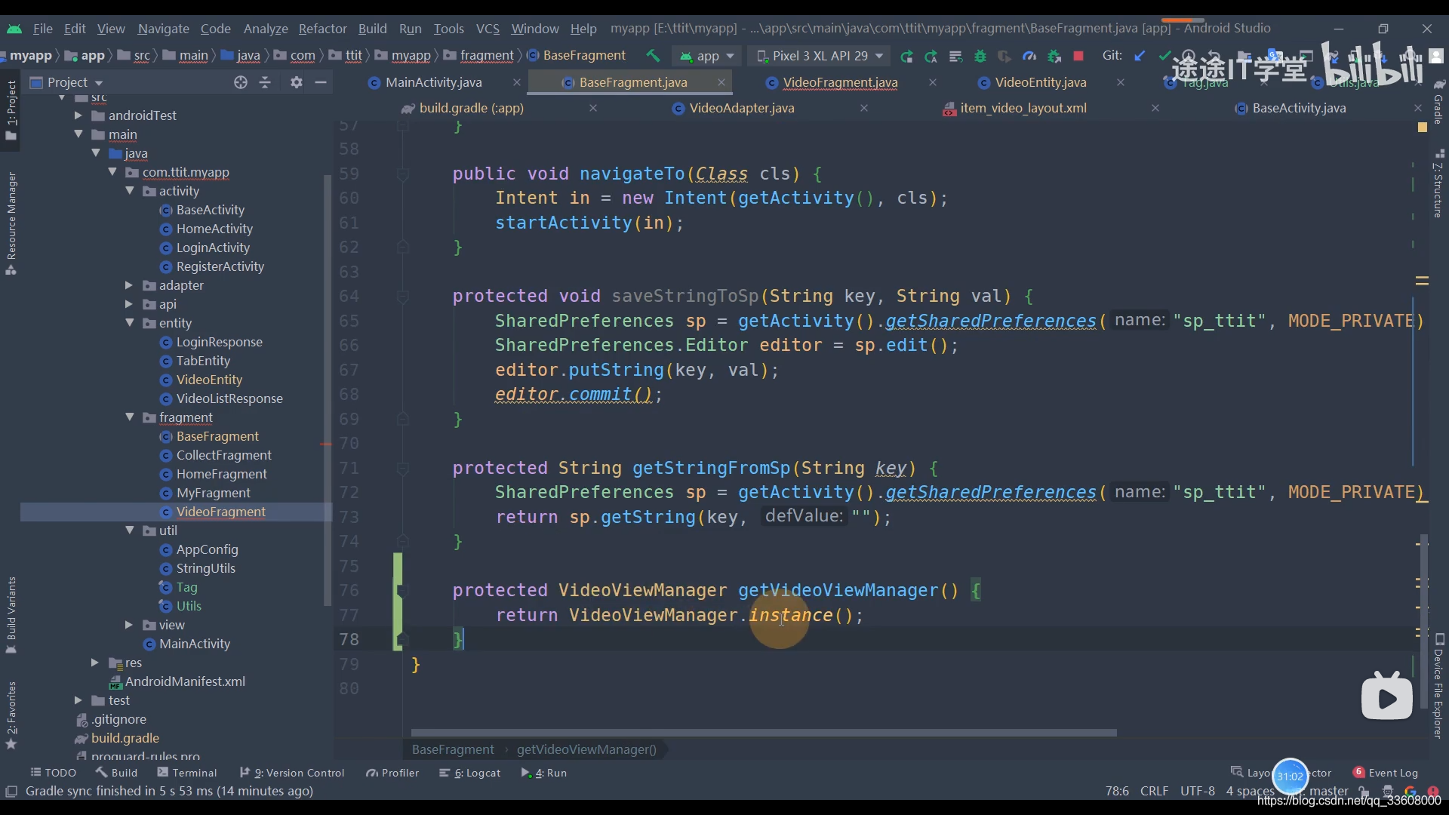This screenshot has width=1449, height=815.
Task: Expand the api package
Action: [129, 304]
